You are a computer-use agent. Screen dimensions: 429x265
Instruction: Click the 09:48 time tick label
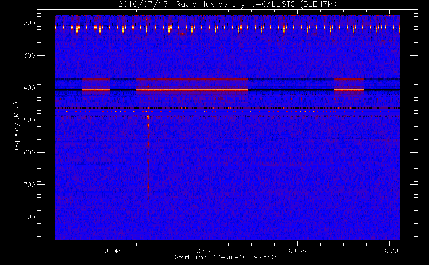click(x=113, y=251)
